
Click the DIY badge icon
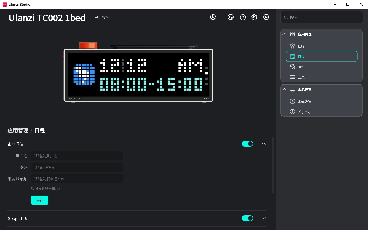[x=293, y=67]
